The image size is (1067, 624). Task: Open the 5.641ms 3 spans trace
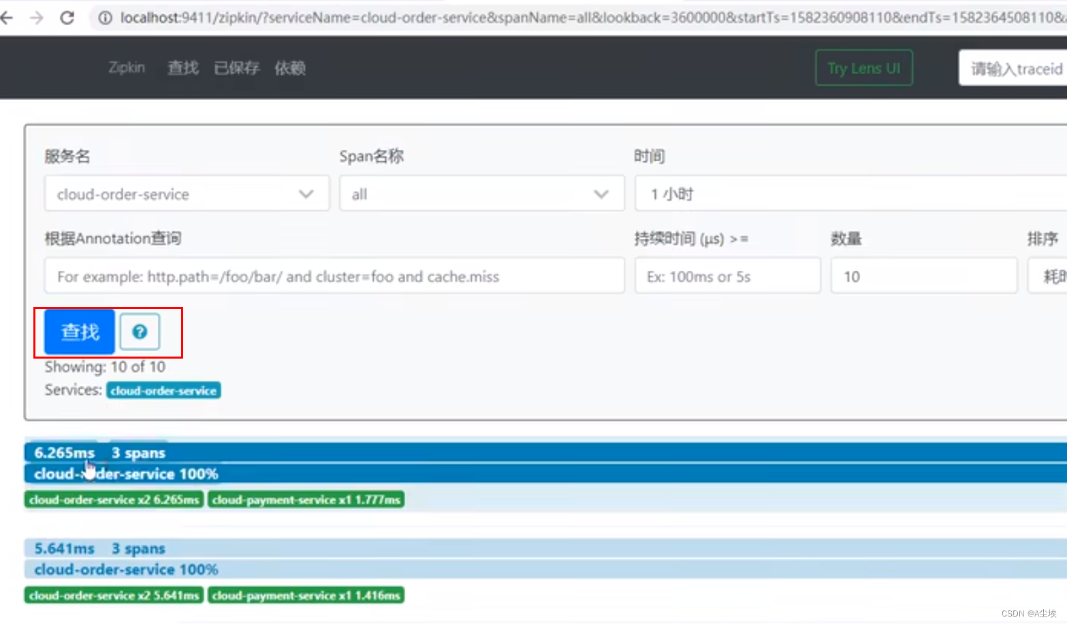[x=545, y=548]
